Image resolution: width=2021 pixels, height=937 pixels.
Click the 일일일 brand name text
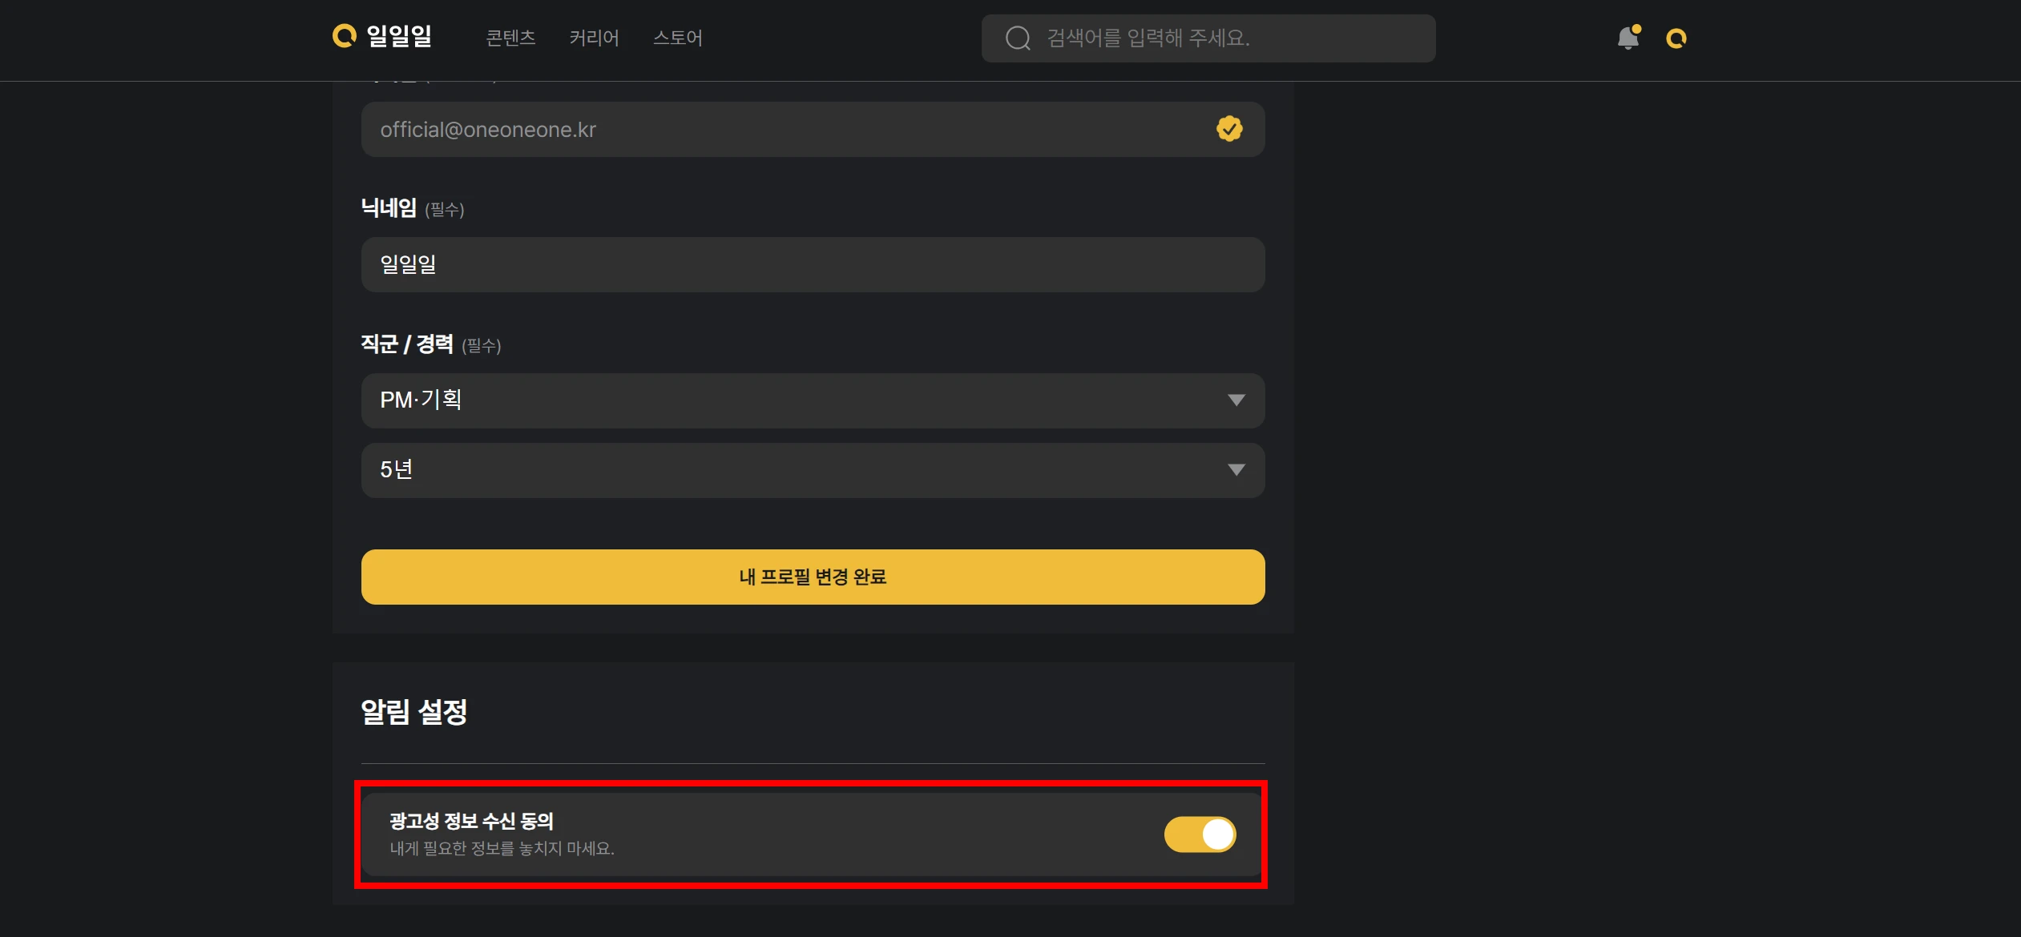[x=399, y=37]
